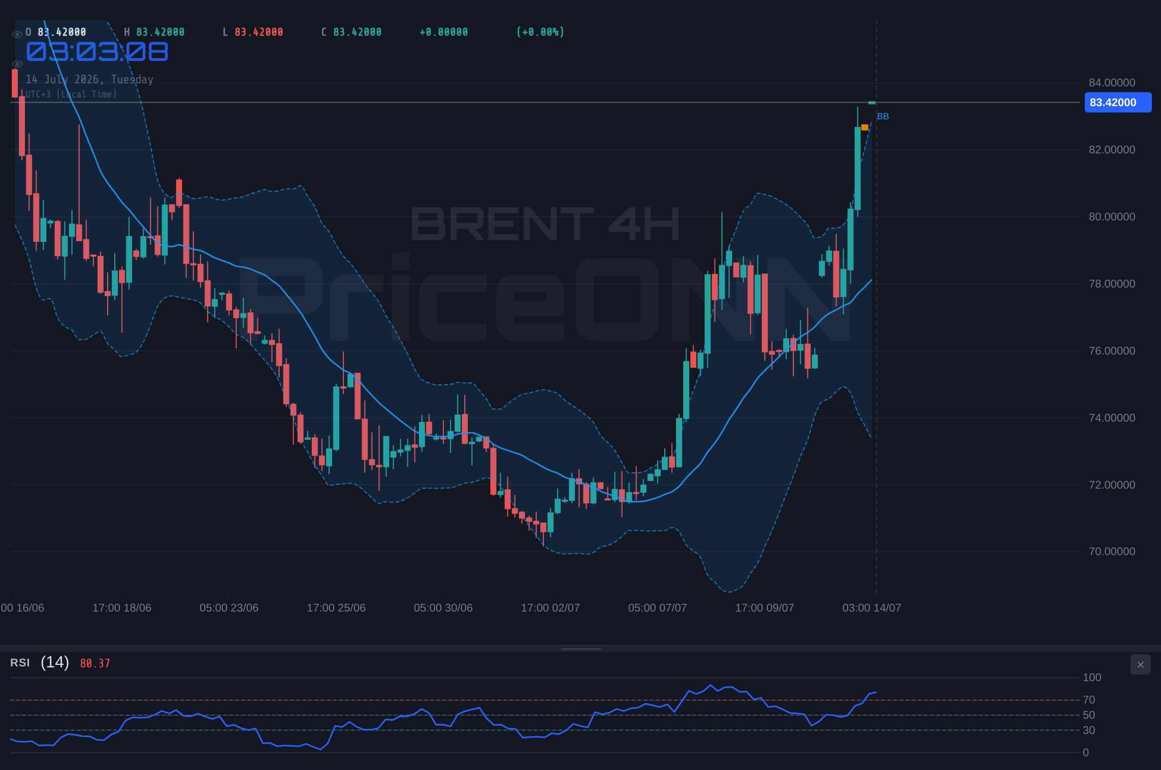The width and height of the screenshot is (1161, 770).
Task: Click the 83.42000 current price label
Action: pyautogui.click(x=1118, y=103)
